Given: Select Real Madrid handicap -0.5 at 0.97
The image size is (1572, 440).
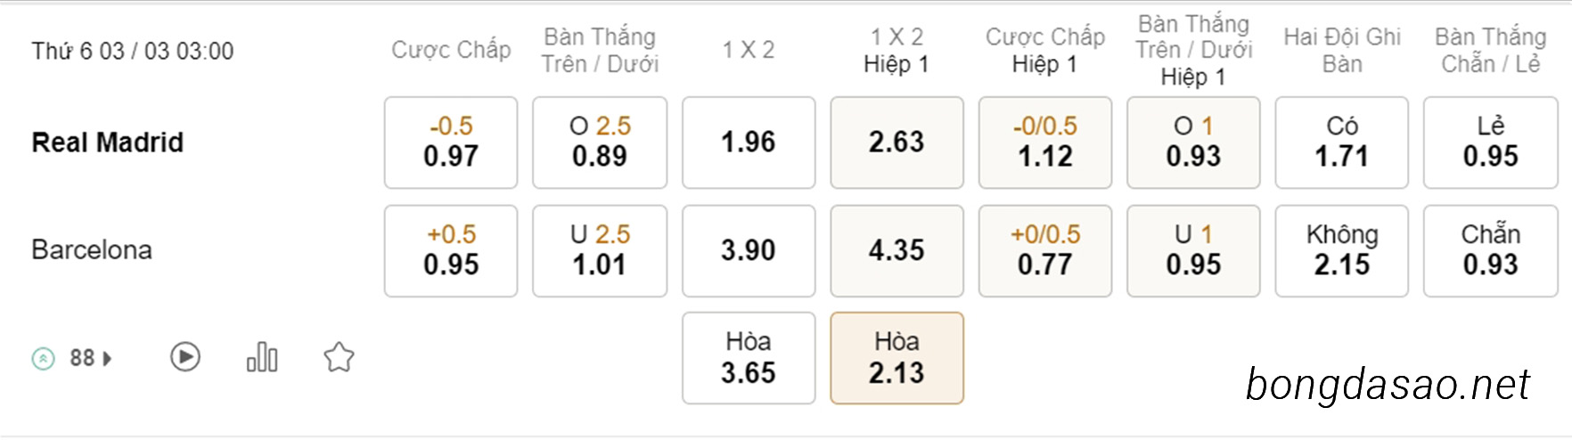Looking at the screenshot, I should click(451, 143).
